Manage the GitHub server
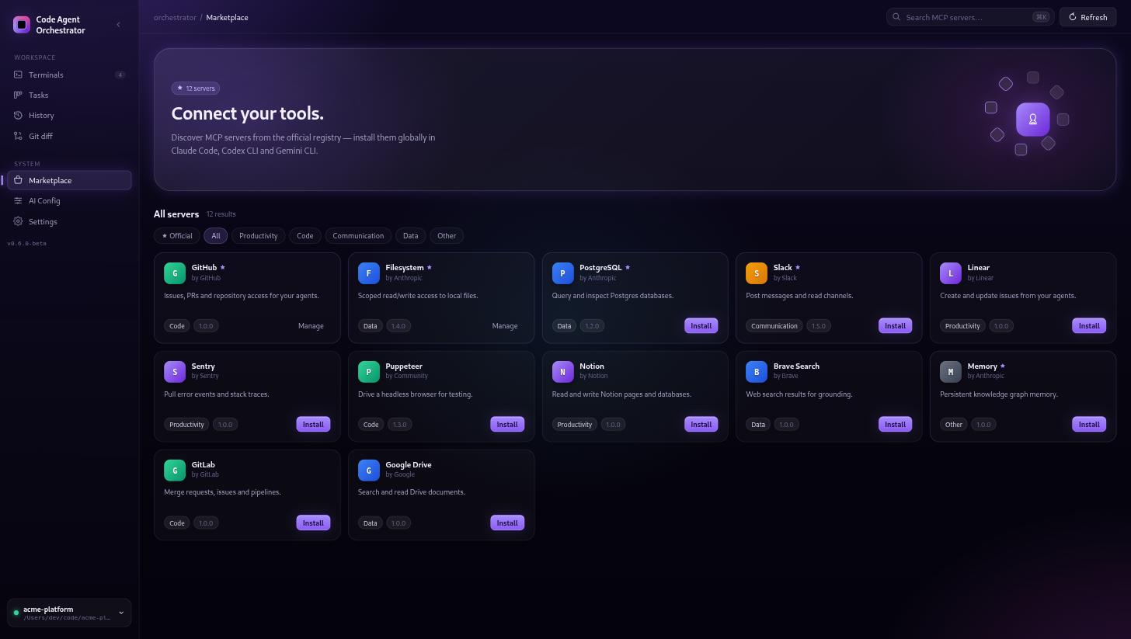 click(311, 325)
